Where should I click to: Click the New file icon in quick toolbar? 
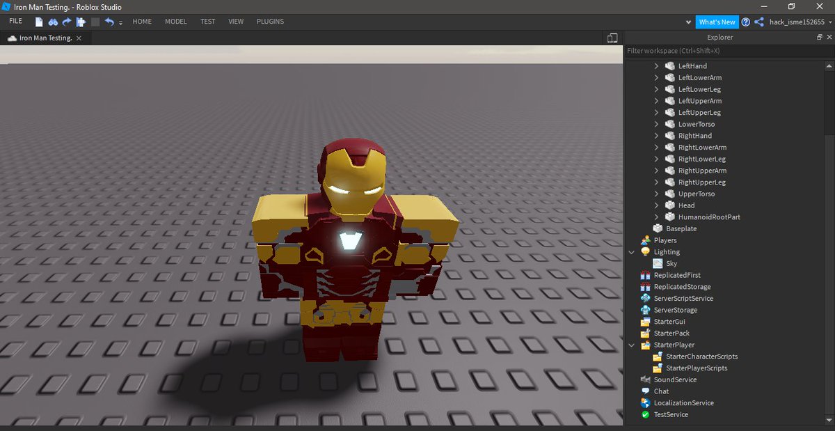pyautogui.click(x=39, y=22)
